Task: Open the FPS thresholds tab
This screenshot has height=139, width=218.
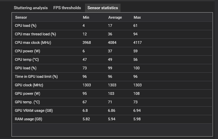Action: pos(67,8)
